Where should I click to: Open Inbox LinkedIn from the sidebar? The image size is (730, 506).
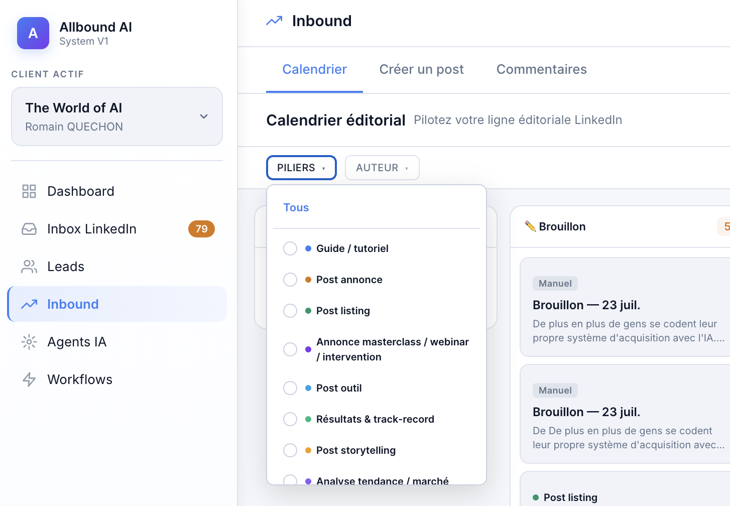(117, 229)
